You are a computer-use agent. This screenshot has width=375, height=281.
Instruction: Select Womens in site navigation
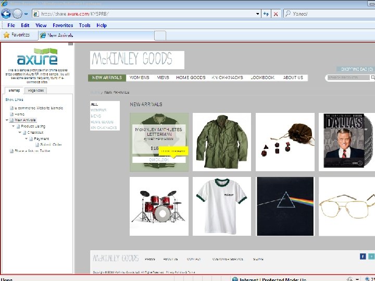click(139, 78)
